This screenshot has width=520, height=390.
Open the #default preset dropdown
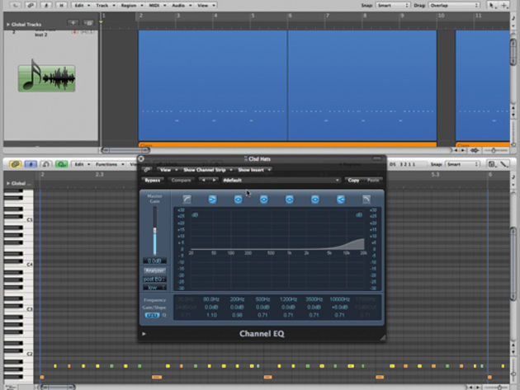281,181
